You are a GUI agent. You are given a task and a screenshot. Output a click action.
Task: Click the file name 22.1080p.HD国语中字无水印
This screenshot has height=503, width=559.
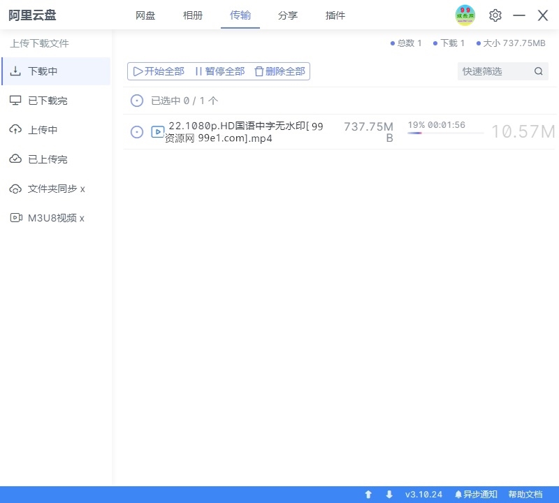click(x=244, y=132)
